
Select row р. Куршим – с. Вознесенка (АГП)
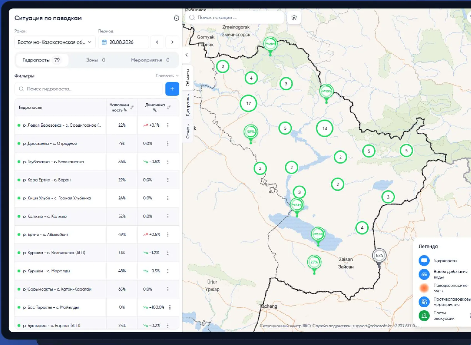[x=97, y=253]
